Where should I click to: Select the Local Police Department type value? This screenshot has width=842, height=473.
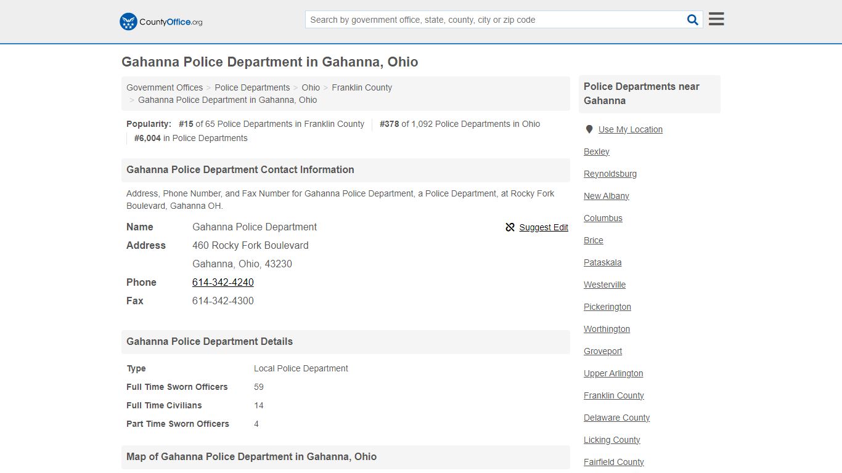pyautogui.click(x=301, y=368)
